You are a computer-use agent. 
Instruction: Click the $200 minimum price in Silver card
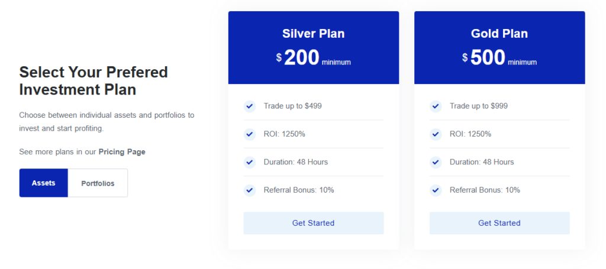click(313, 58)
